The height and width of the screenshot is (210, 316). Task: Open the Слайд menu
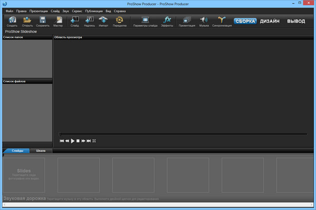pyautogui.click(x=55, y=11)
